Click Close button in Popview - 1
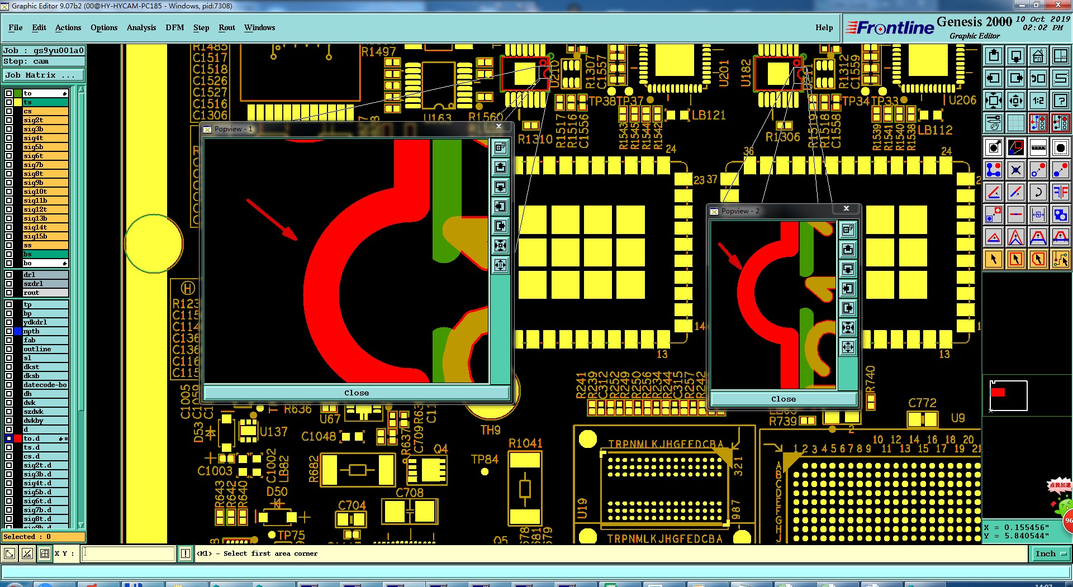The image size is (1073, 587). (x=357, y=393)
